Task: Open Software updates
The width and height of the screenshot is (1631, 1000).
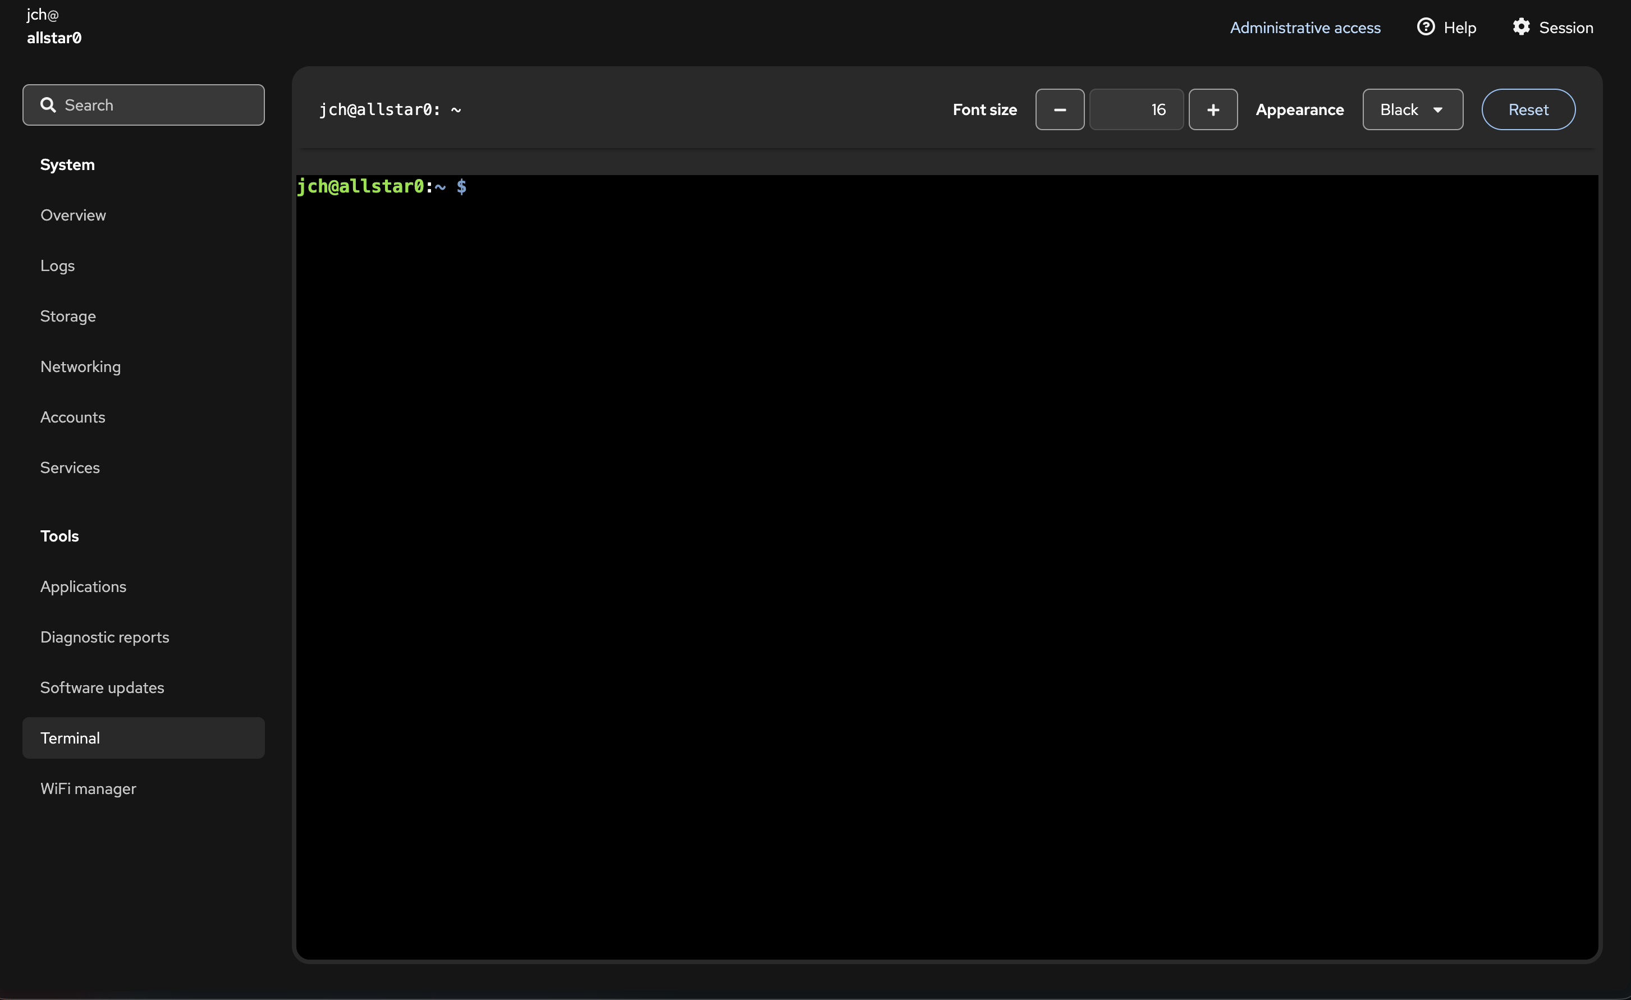Action: point(102,687)
